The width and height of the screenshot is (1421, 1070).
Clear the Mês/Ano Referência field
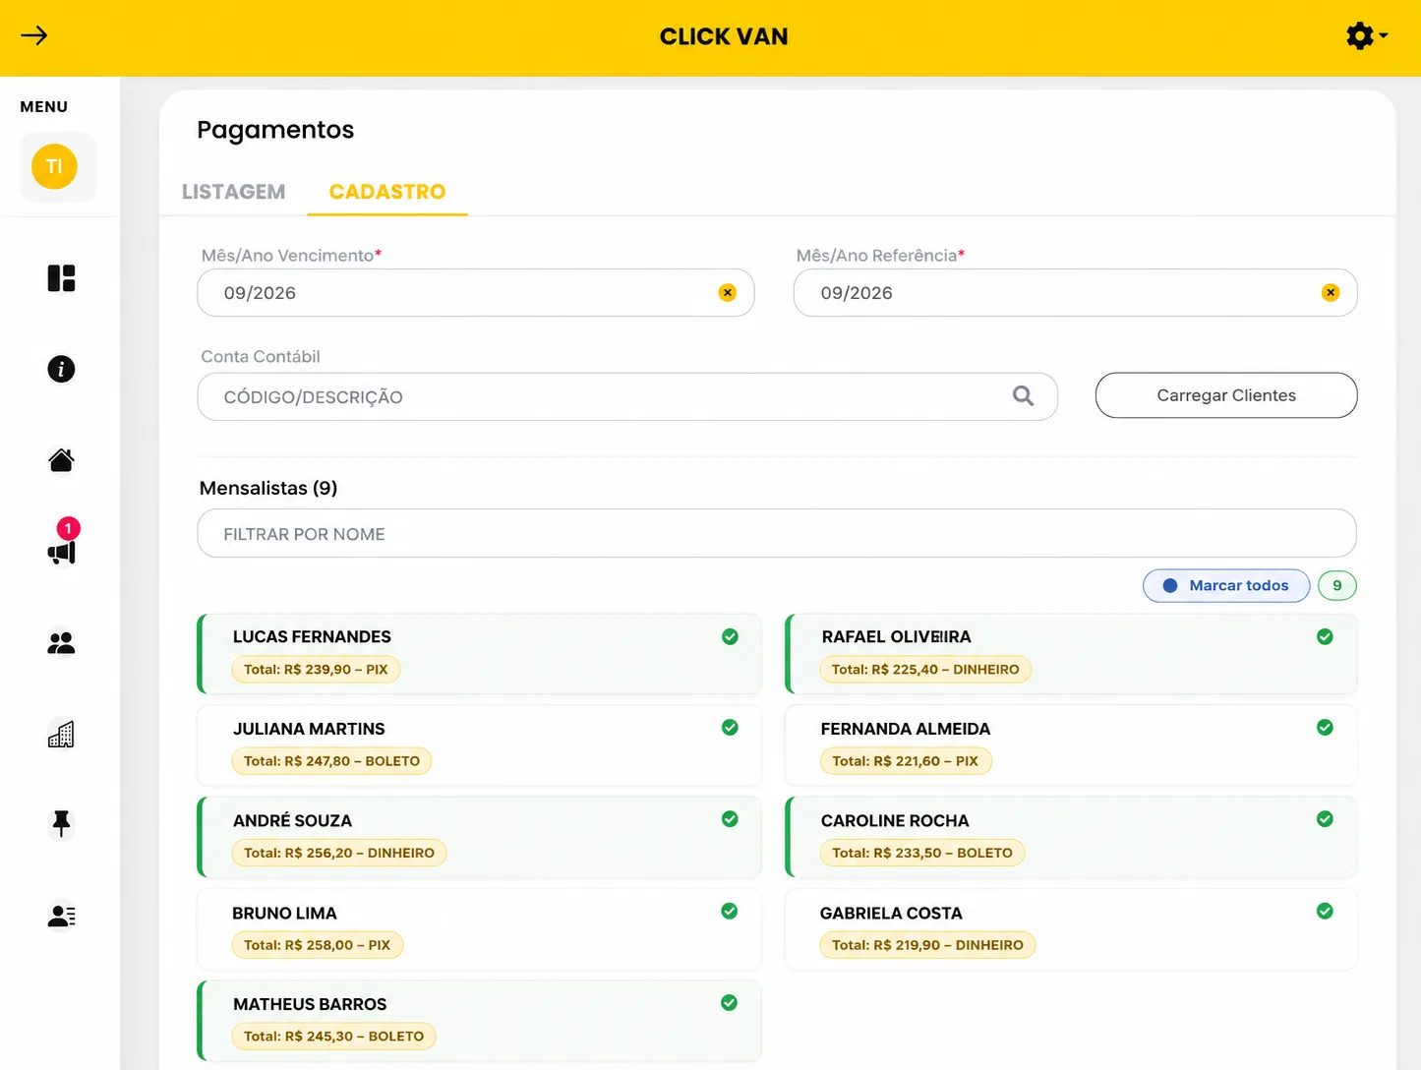click(x=1331, y=292)
